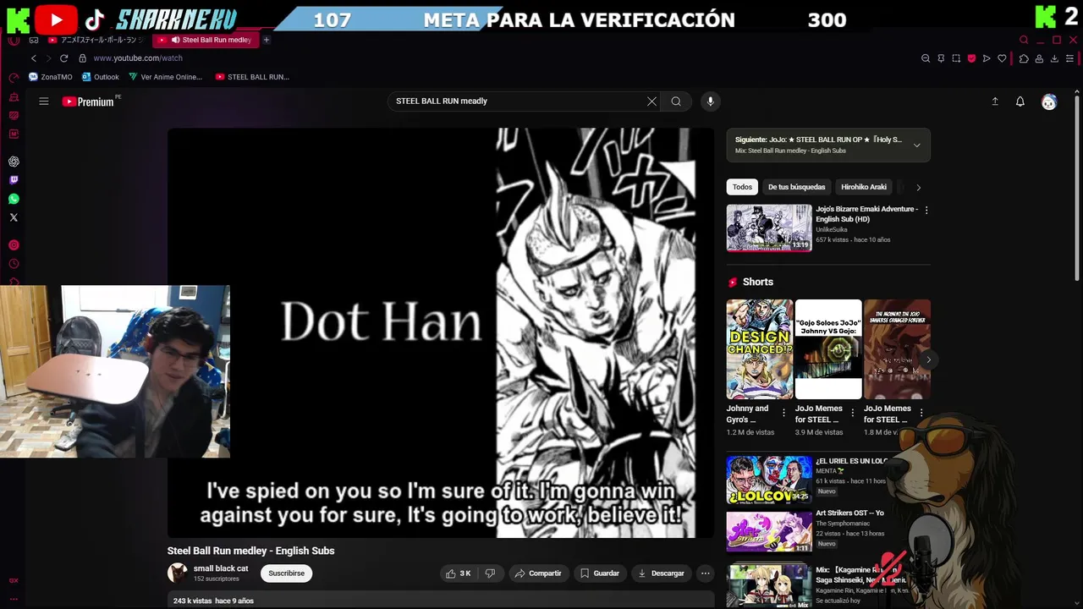
Task: Open the Outlook bookmark
Action: click(101, 77)
